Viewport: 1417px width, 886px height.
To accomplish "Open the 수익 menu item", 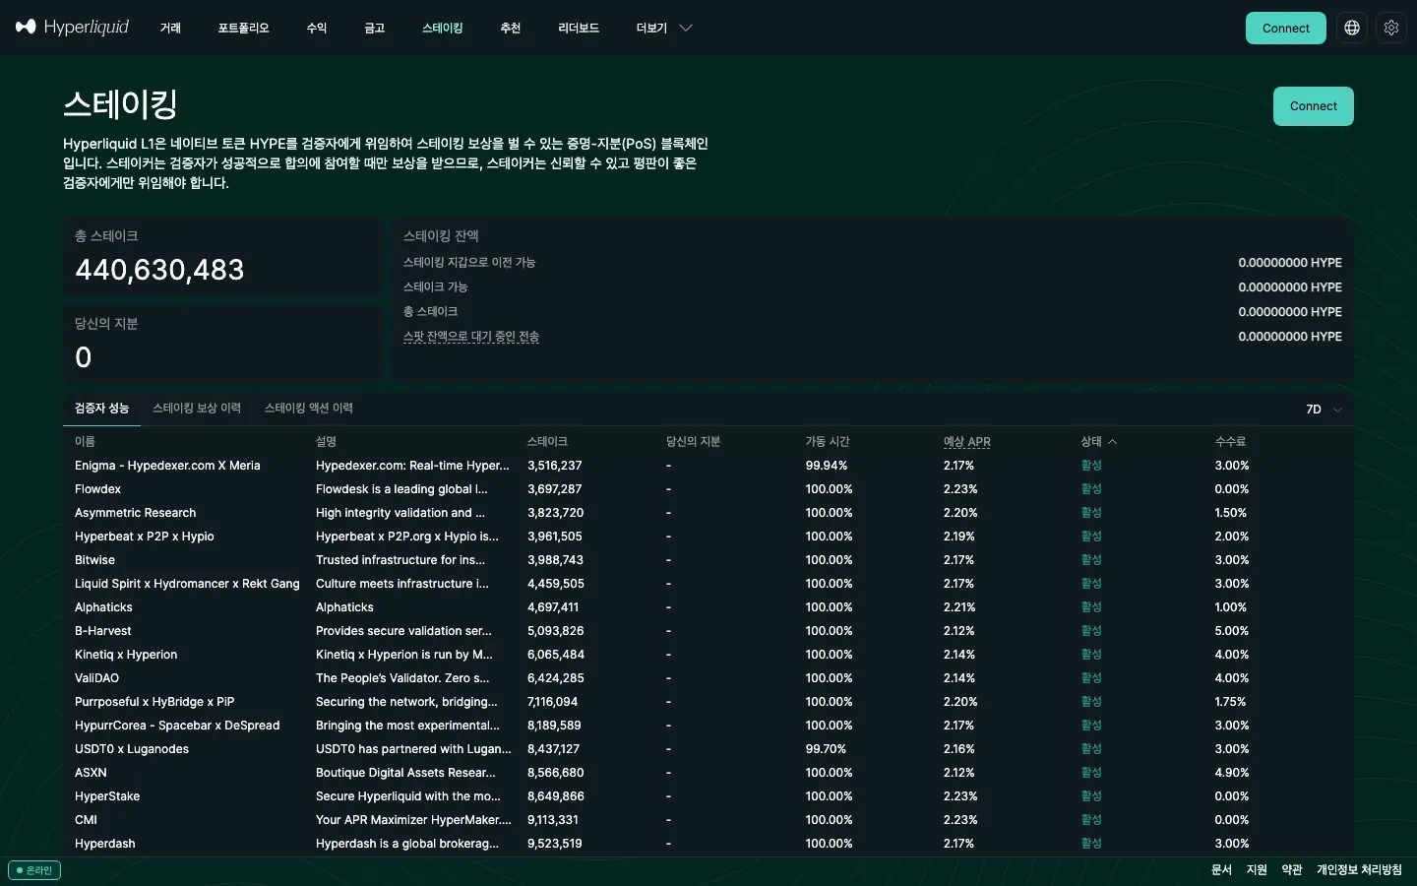I will 316,28.
